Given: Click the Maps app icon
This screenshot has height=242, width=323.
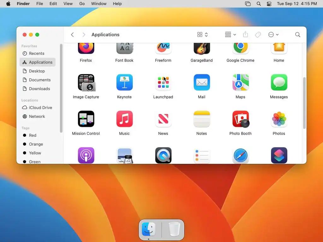Looking at the screenshot, I should (240, 82).
